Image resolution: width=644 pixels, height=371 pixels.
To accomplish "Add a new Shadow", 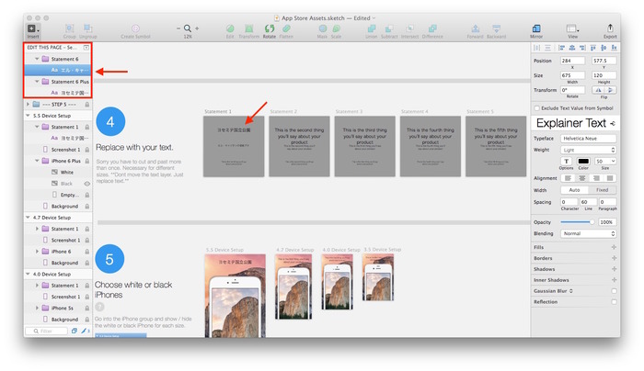I will click(614, 269).
